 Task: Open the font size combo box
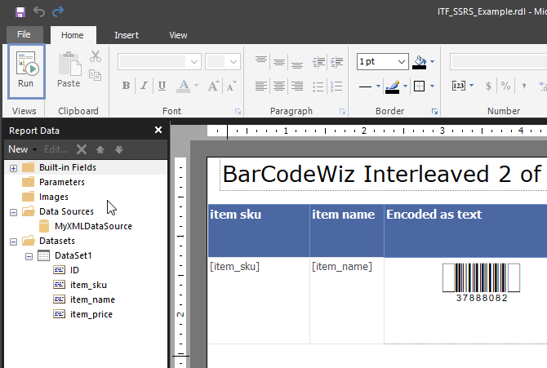point(223,62)
